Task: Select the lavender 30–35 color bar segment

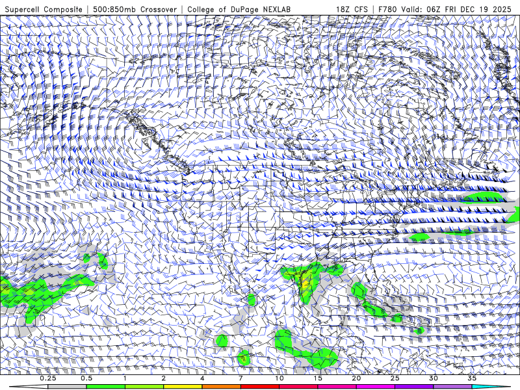Action: click(x=452, y=387)
